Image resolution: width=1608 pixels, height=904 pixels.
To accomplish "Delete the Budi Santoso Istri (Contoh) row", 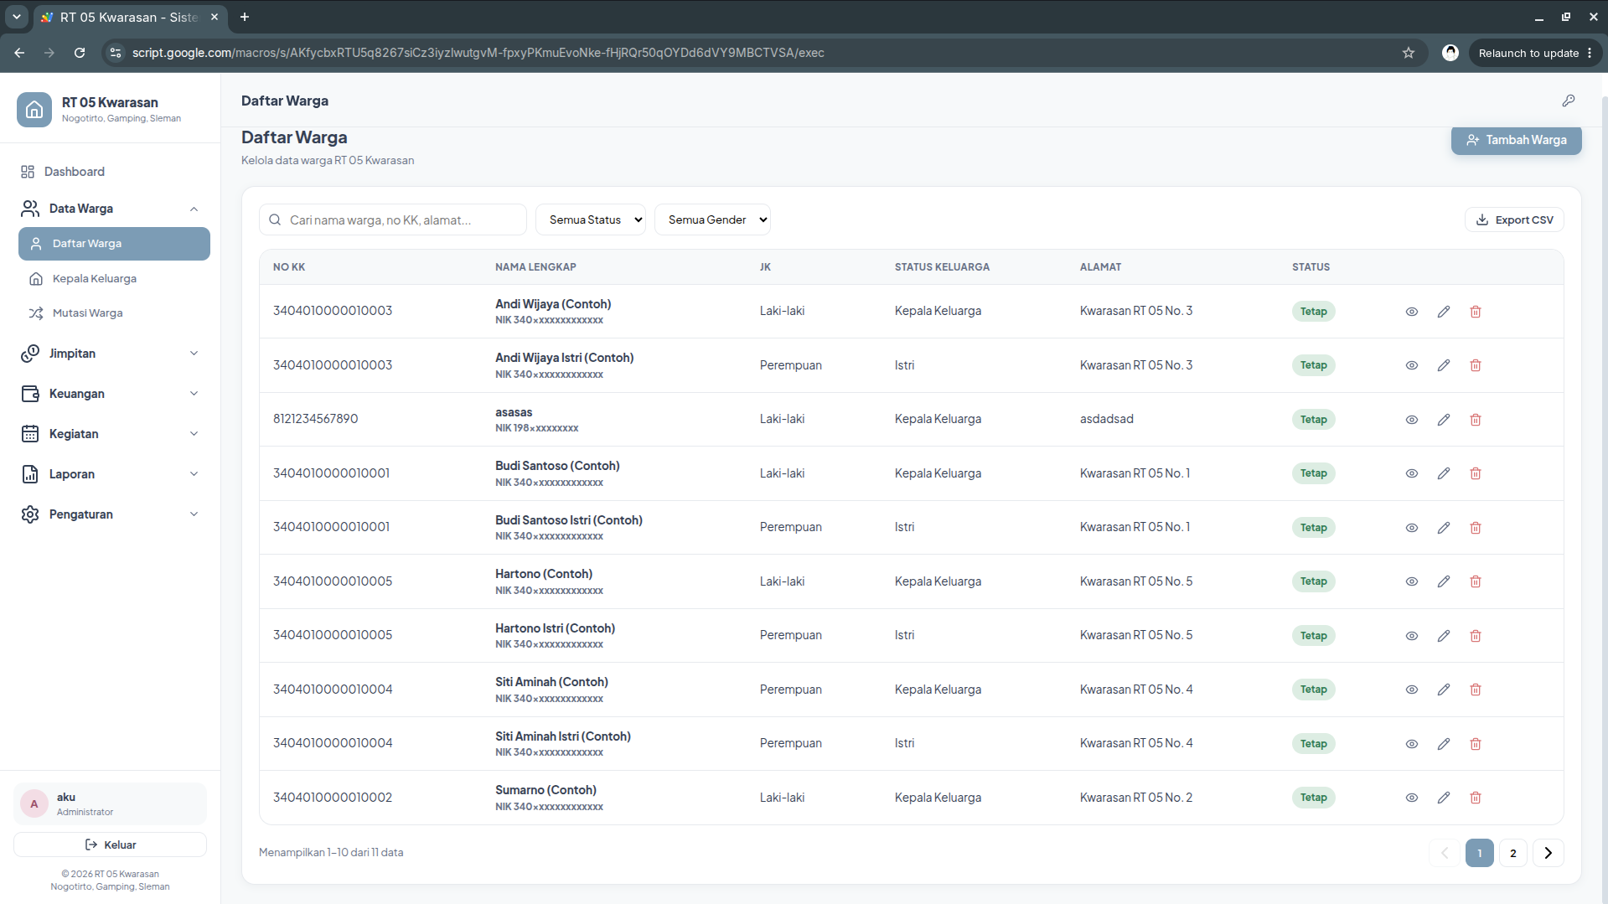I will point(1475,528).
